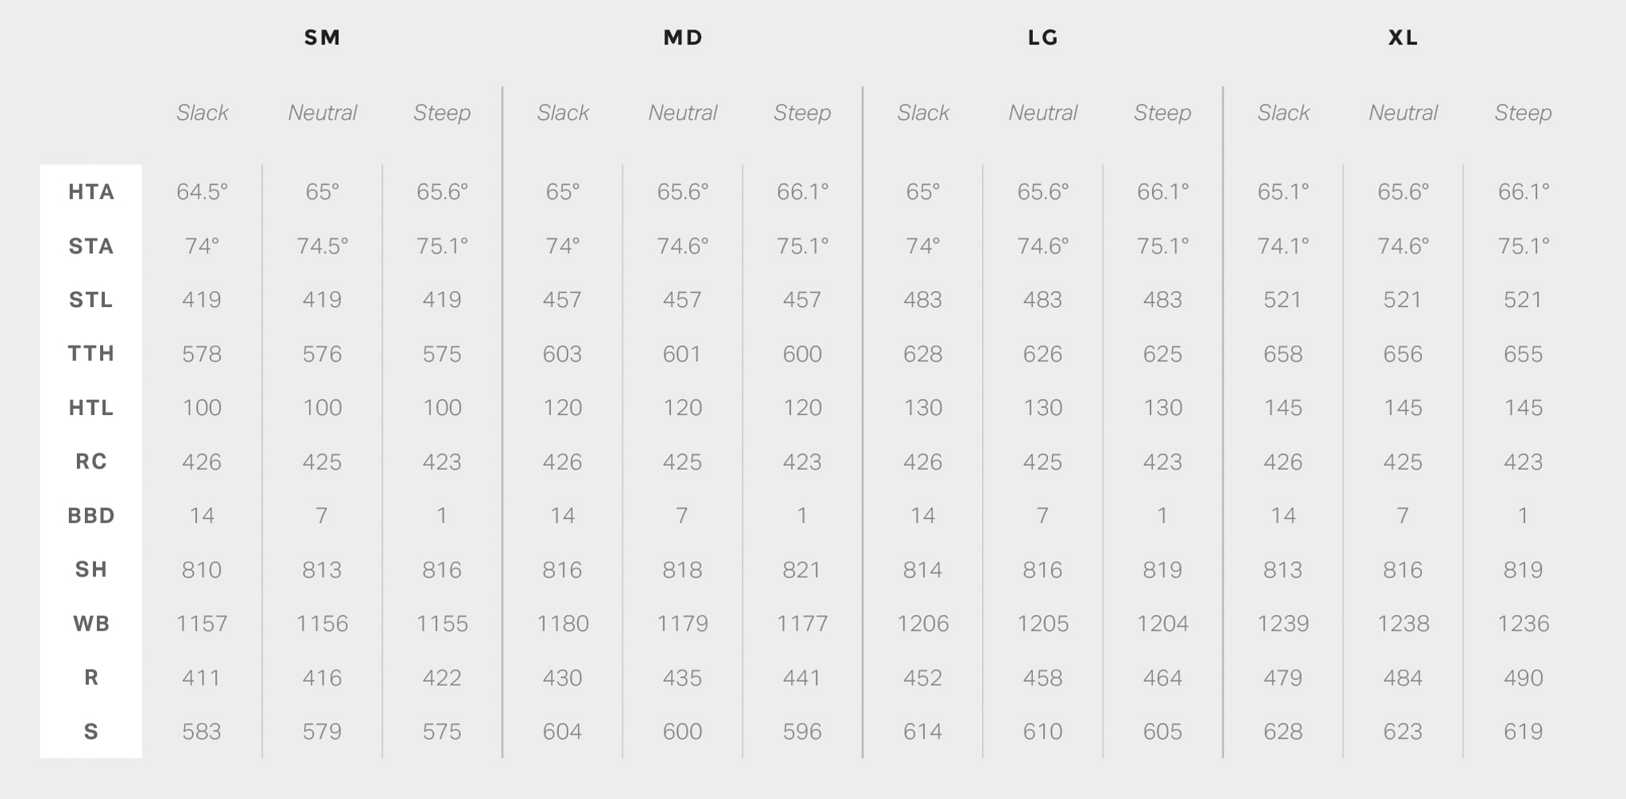
Task: Select the 74.5° seat tube angle value
Action: click(322, 246)
